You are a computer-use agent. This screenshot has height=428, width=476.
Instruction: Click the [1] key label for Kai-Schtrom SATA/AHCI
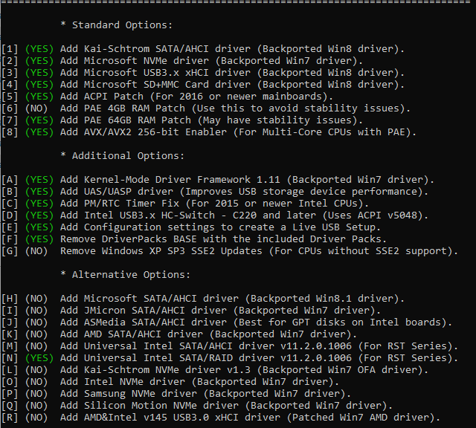pyautogui.click(x=10, y=49)
